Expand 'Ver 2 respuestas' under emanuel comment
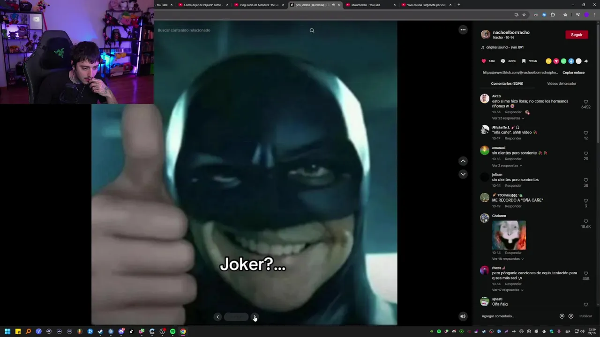 [507, 166]
